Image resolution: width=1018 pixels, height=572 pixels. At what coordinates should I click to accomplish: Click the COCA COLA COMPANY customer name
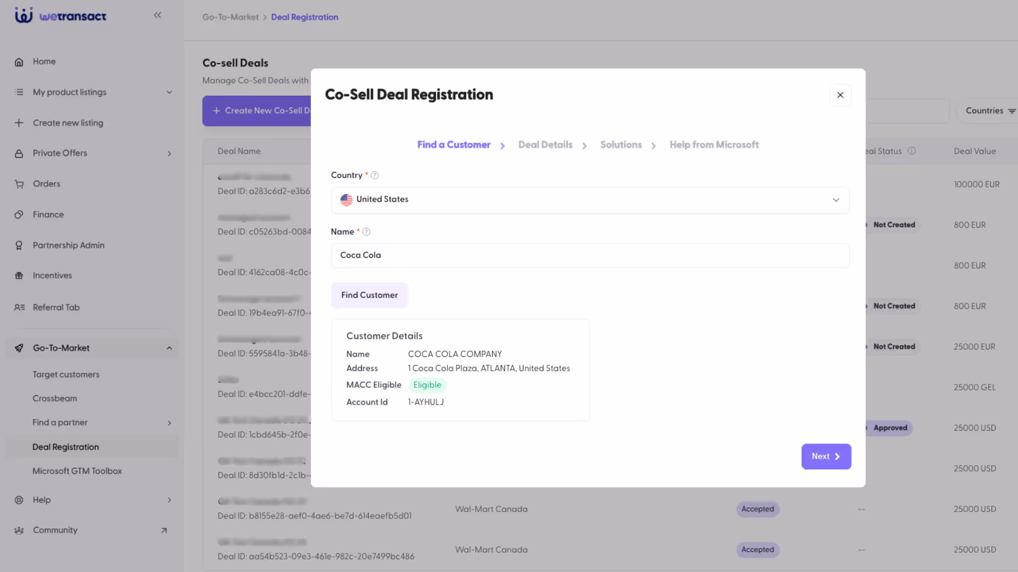[455, 354]
